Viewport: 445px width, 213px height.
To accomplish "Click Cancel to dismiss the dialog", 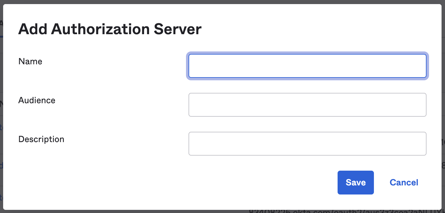I will coord(404,182).
